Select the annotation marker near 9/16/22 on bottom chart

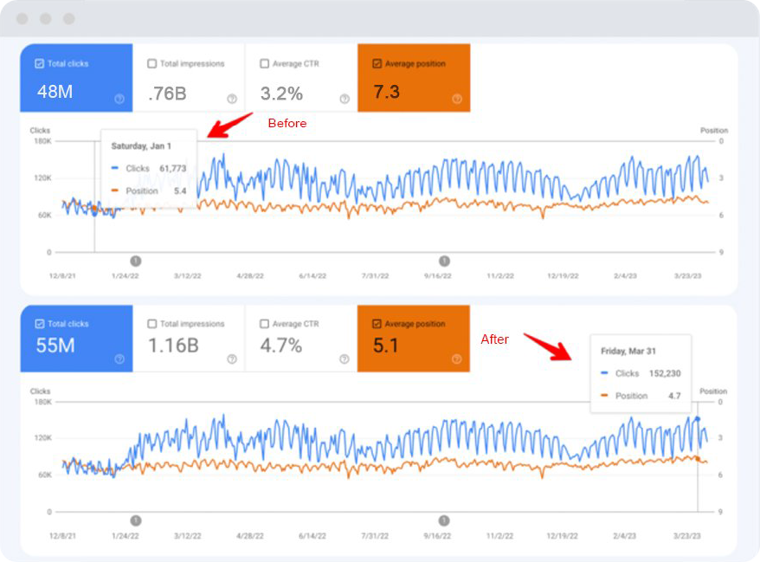[x=444, y=520]
